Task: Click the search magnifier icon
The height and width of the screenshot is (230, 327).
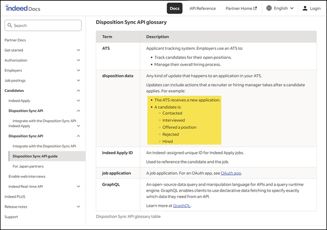Action: click(x=10, y=25)
